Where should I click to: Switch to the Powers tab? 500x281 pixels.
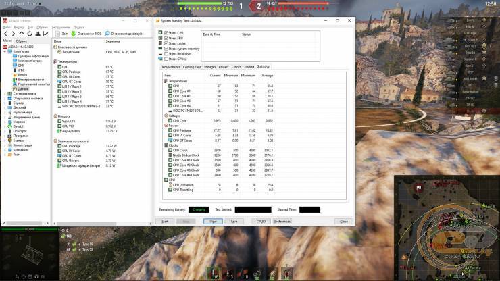tap(224, 67)
